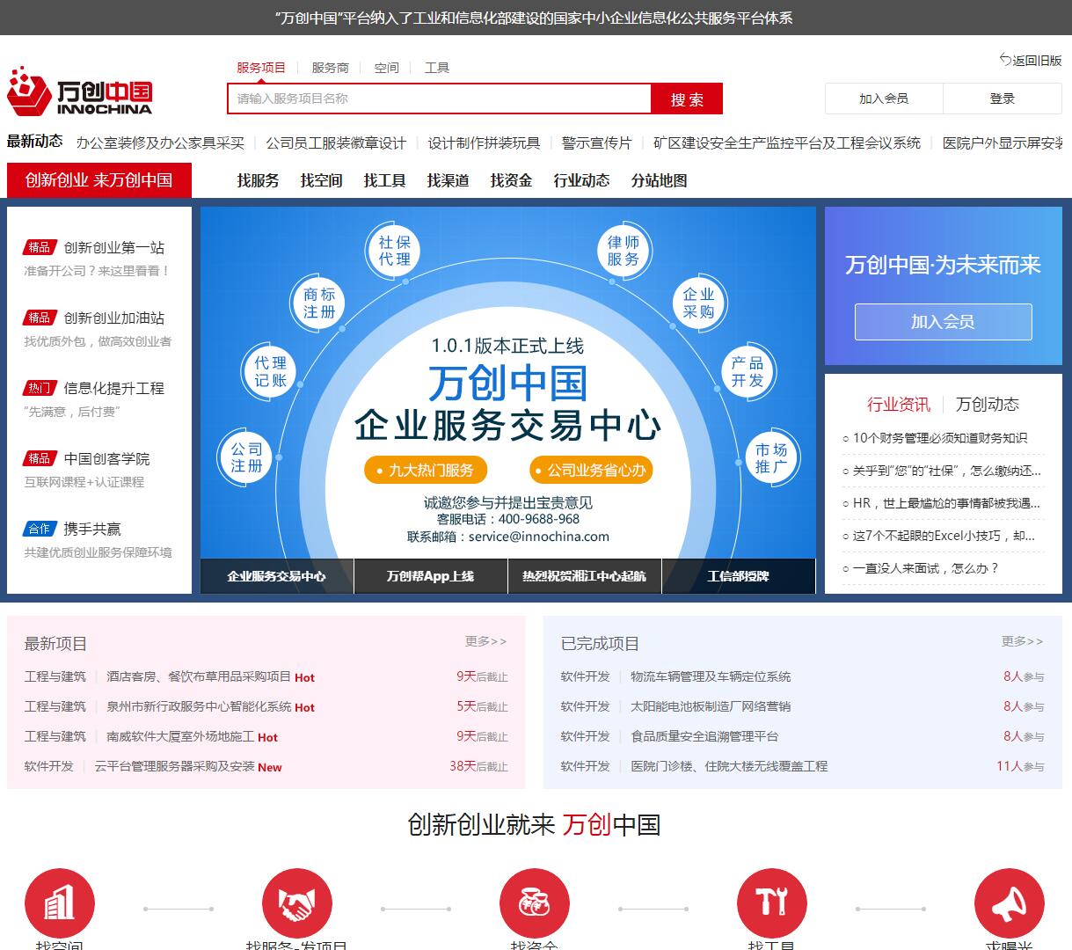Click the 市场推广 circle in banner

click(771, 457)
